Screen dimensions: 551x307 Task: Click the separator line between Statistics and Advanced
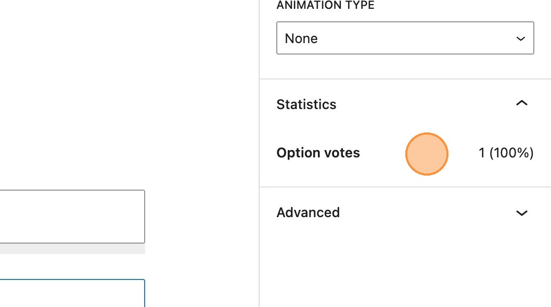pos(405,187)
